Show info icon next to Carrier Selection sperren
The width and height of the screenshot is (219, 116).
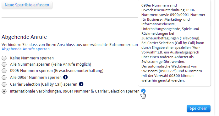pyautogui.click(x=81, y=84)
